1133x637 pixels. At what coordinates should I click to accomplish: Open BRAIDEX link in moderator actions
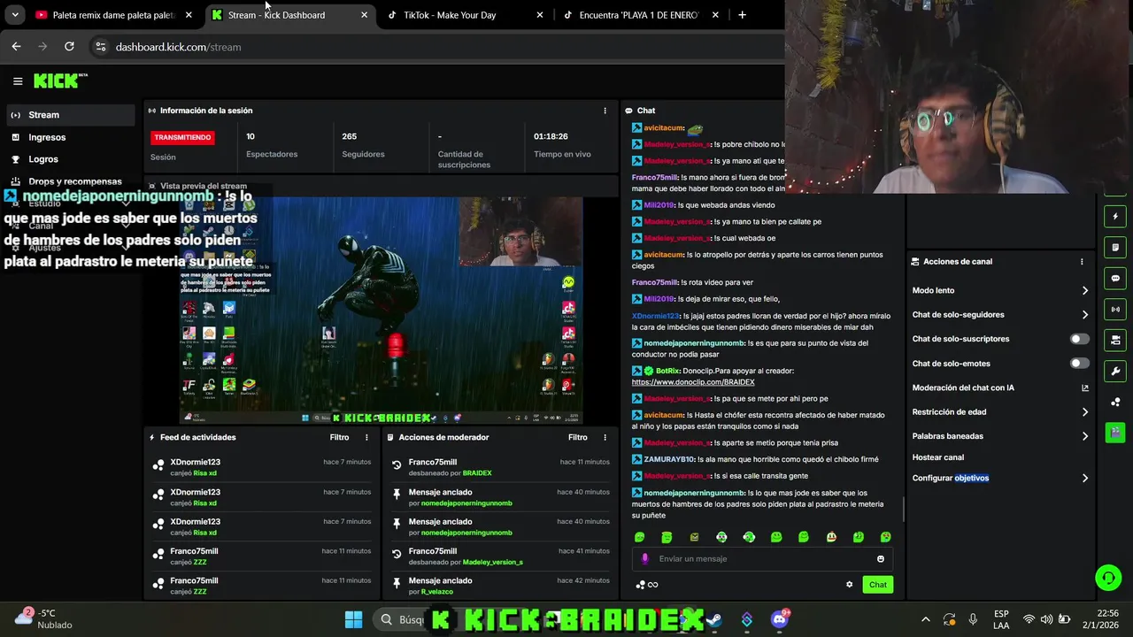point(477,473)
